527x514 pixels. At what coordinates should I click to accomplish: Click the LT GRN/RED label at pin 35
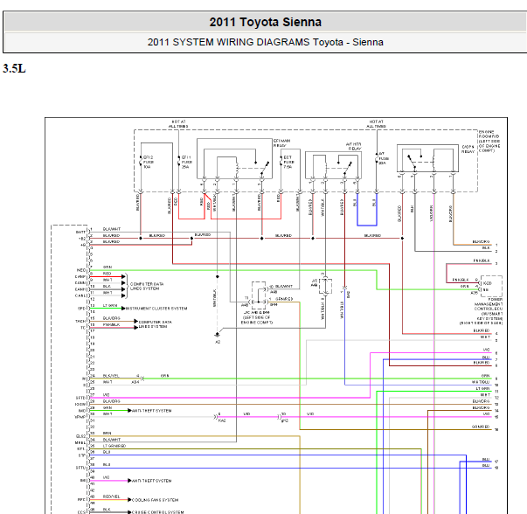click(x=114, y=446)
